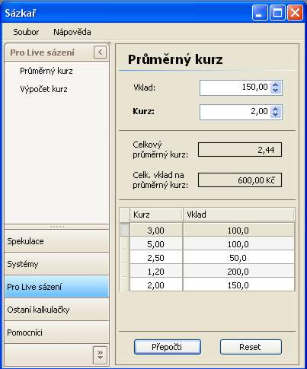The image size is (307, 369).
Task: Minimize the Sázkař window
Action: pyautogui.click(x=260, y=13)
